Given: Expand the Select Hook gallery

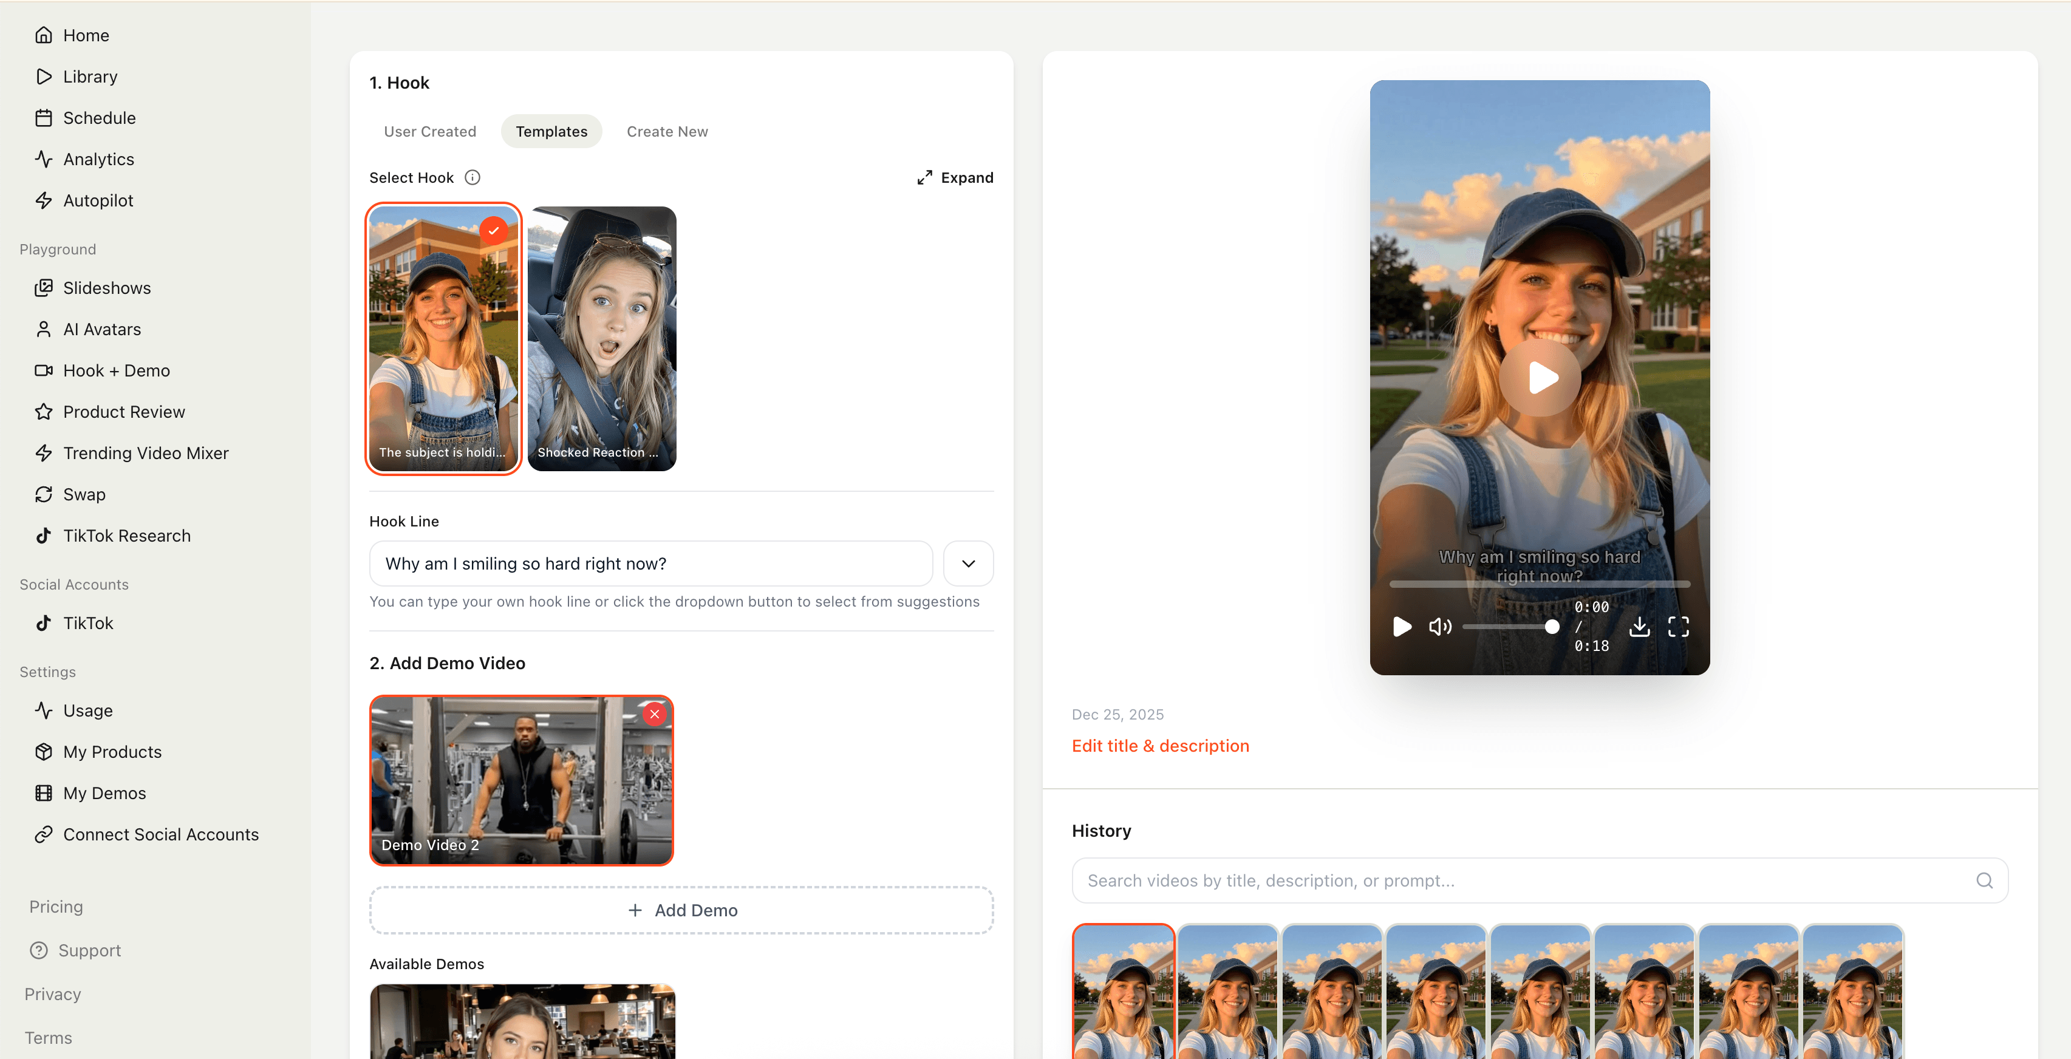Looking at the screenshot, I should [955, 178].
